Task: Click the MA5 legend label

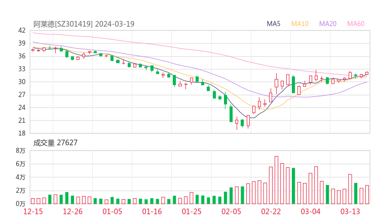Action: point(273,24)
